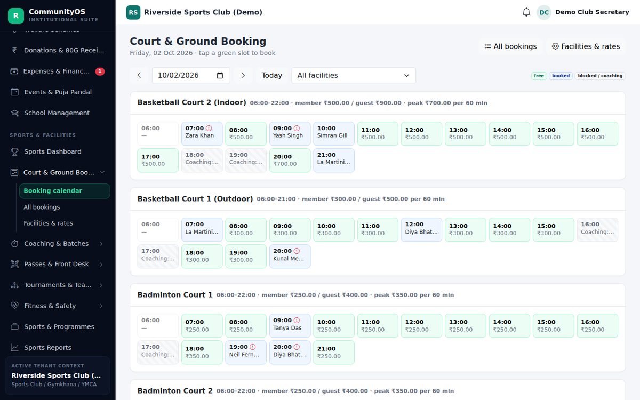The image size is (640, 400).
Task: Select Facilities & rates in sidebar
Action: pyautogui.click(x=65, y=223)
